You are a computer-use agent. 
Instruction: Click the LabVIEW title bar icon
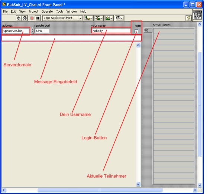[4, 4]
